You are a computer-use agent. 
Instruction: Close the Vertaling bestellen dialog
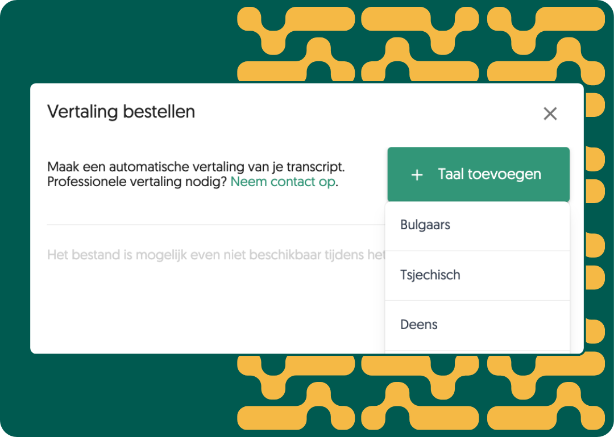click(550, 114)
